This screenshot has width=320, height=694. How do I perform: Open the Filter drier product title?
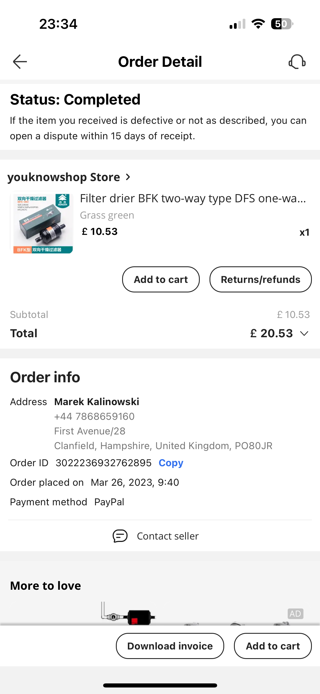tap(193, 198)
